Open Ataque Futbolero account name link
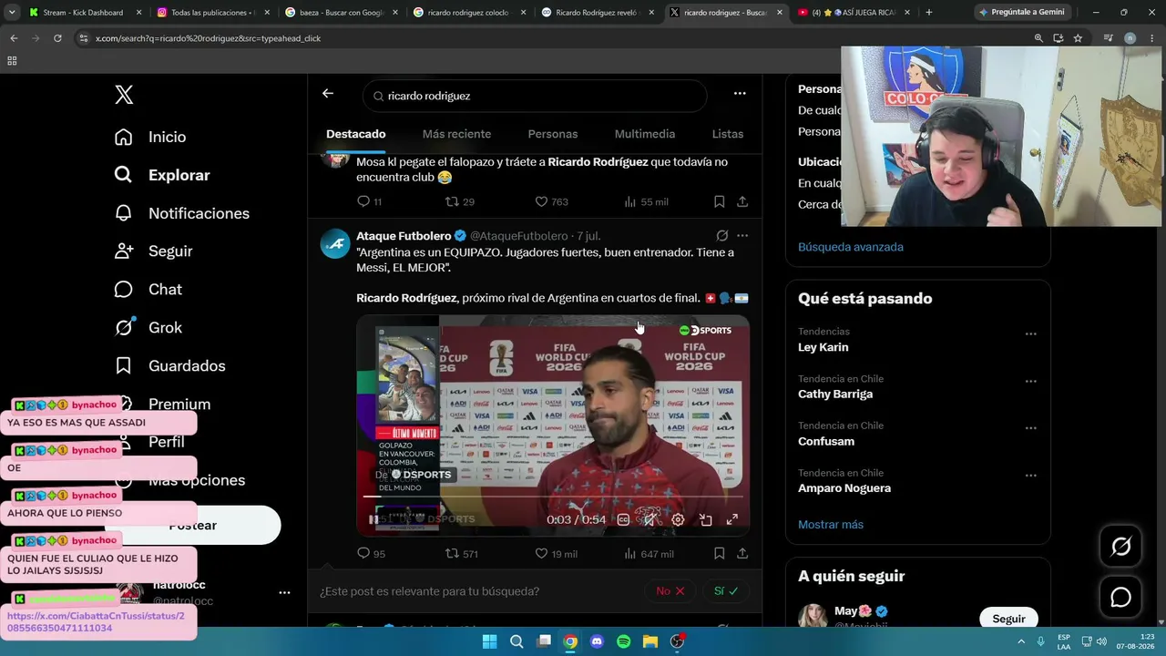 tap(404, 236)
